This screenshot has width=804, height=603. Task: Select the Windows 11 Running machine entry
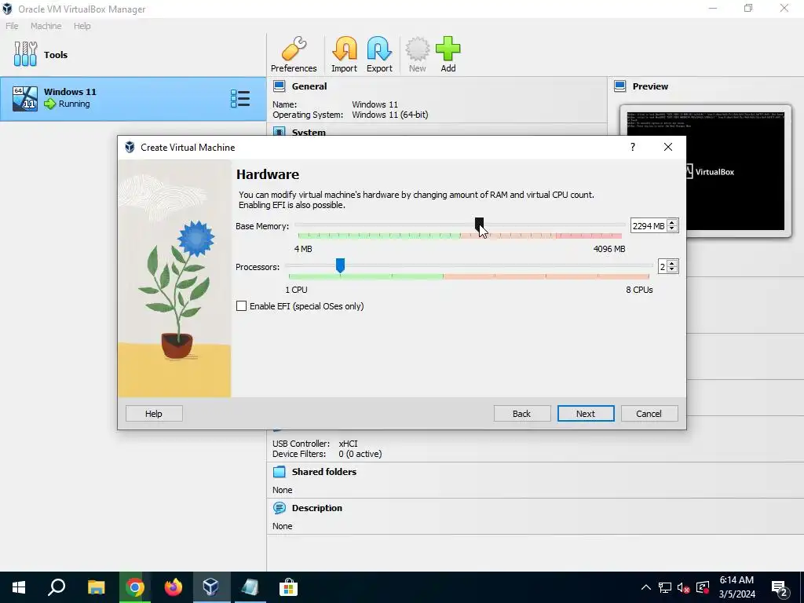point(133,98)
